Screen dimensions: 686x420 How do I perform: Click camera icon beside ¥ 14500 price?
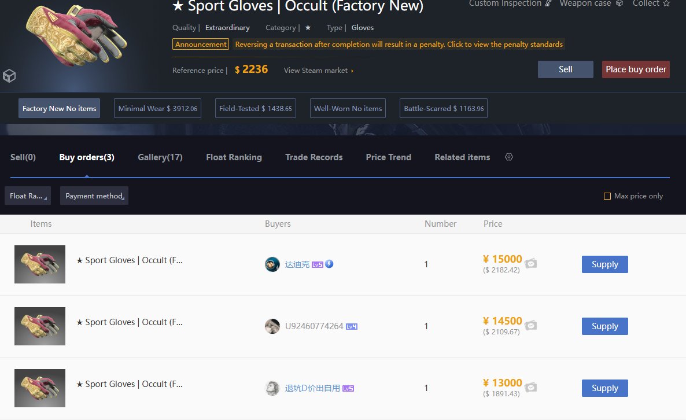530,326
